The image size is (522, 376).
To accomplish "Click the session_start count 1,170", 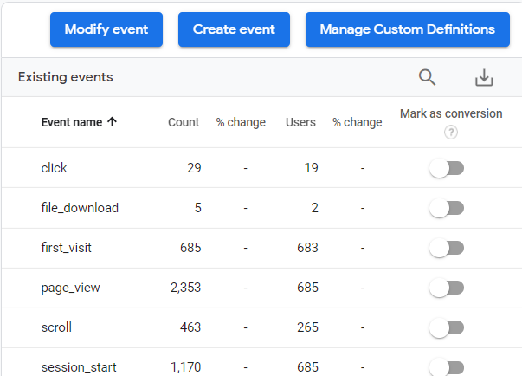I will pyautogui.click(x=186, y=367).
